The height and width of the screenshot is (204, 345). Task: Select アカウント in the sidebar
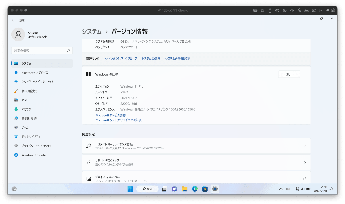click(x=42, y=109)
